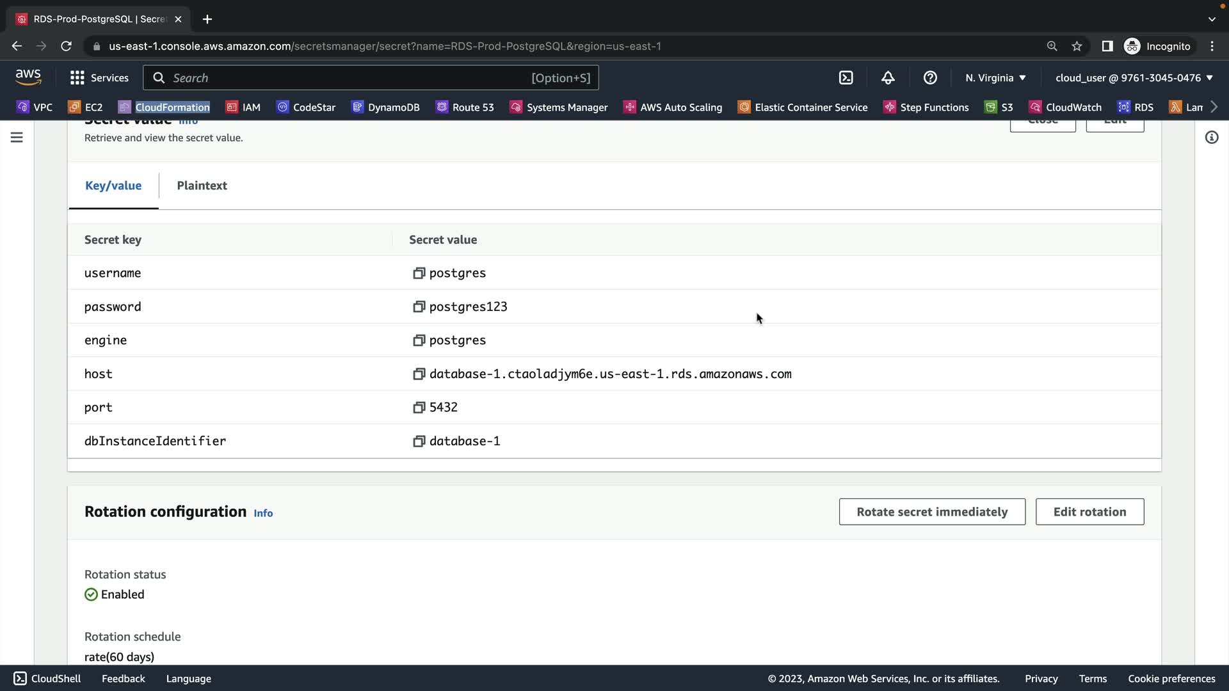Open the notifications bell
The height and width of the screenshot is (691, 1229).
(888, 78)
